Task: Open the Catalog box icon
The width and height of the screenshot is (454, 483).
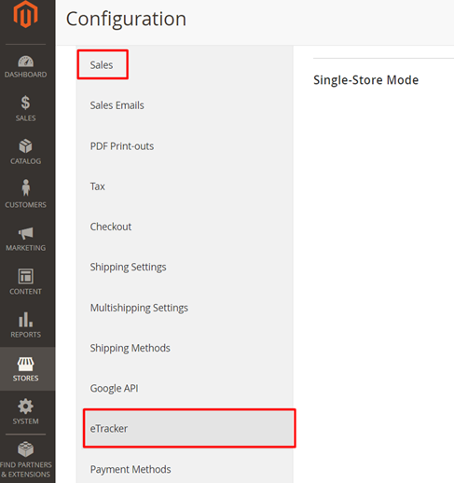Action: [25, 146]
